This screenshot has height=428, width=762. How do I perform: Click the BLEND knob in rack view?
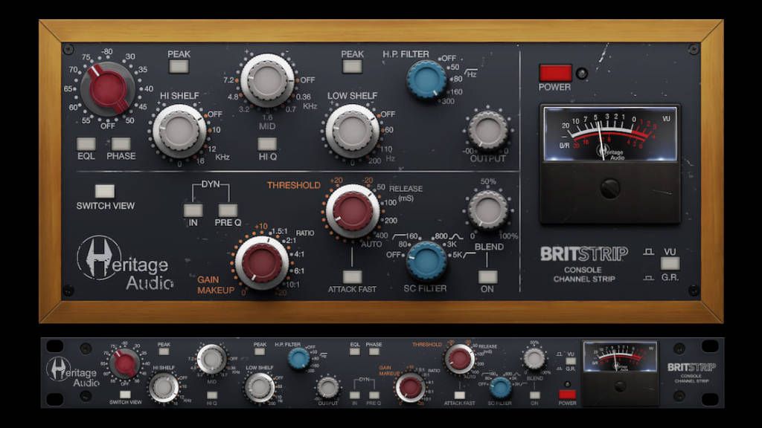534,359
